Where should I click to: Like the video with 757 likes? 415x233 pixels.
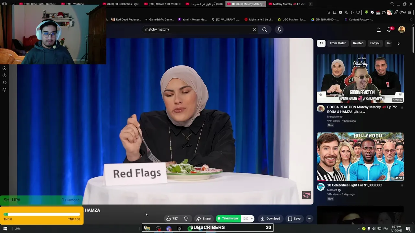(172, 219)
